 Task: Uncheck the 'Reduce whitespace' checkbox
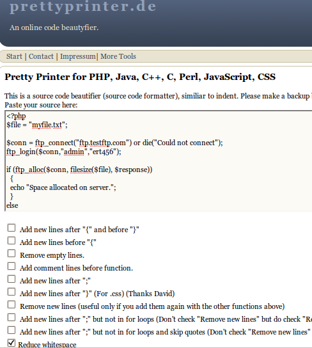coord(12,343)
